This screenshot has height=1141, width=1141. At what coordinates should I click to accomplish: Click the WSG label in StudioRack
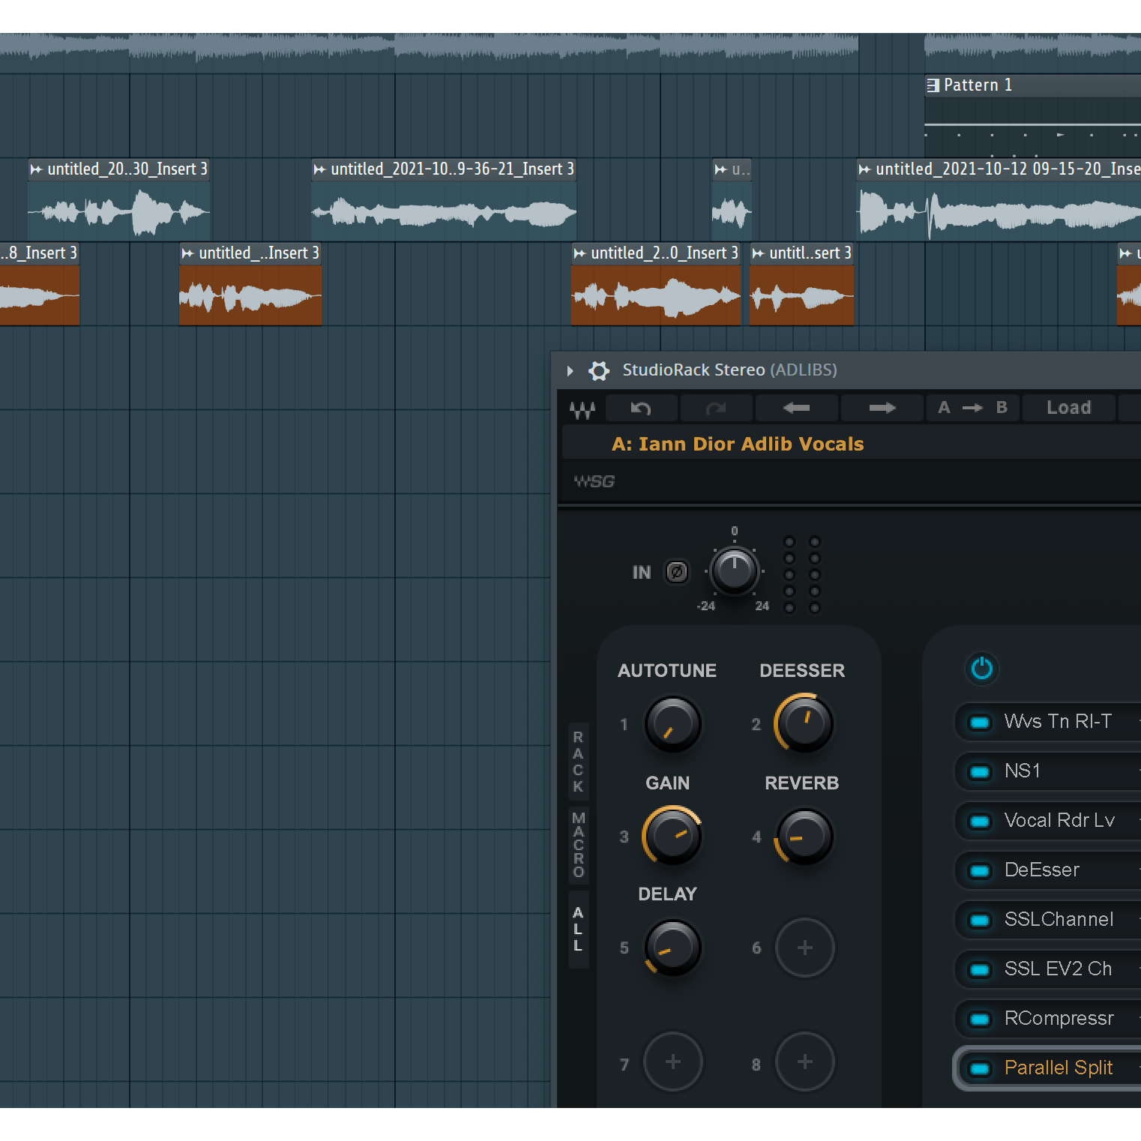594,481
